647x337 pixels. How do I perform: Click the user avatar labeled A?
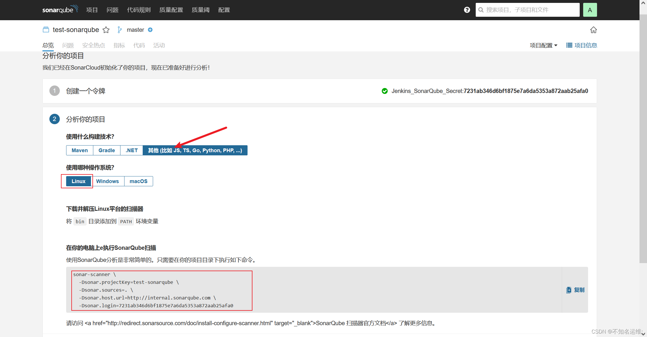(590, 10)
